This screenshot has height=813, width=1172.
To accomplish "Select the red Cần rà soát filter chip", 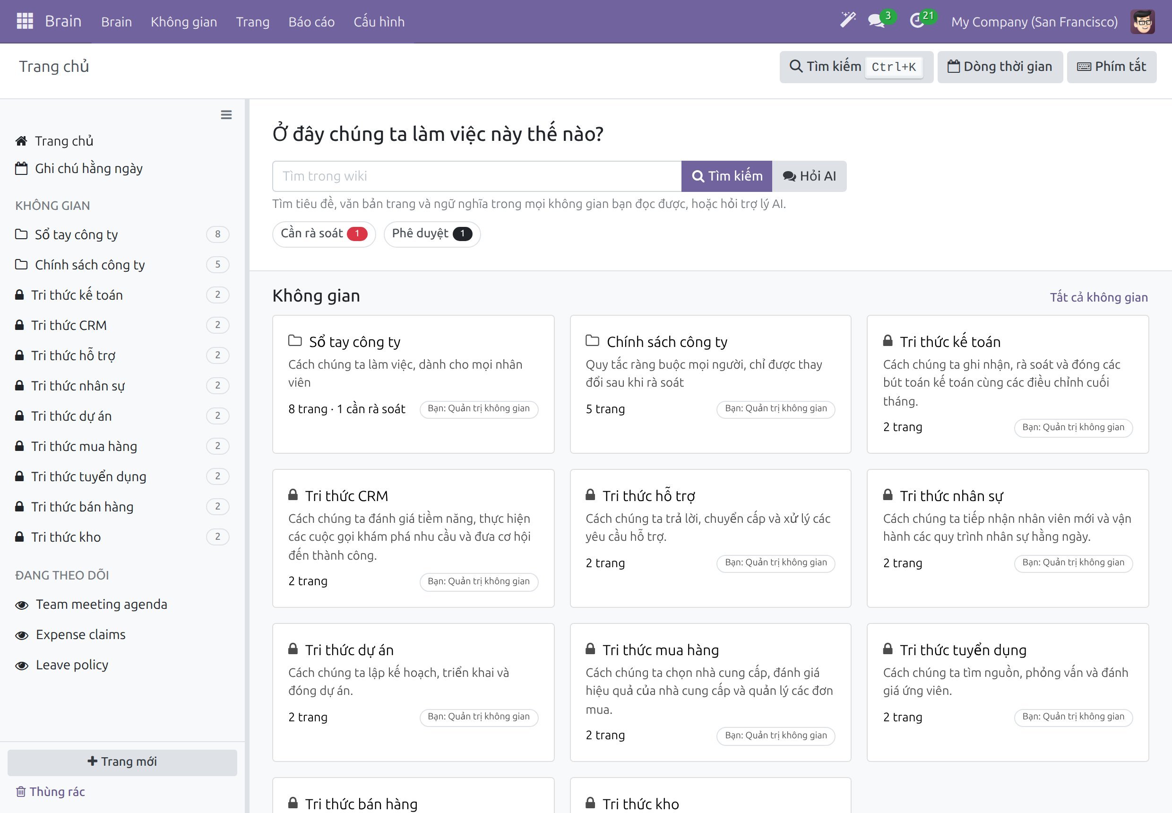I will (324, 234).
